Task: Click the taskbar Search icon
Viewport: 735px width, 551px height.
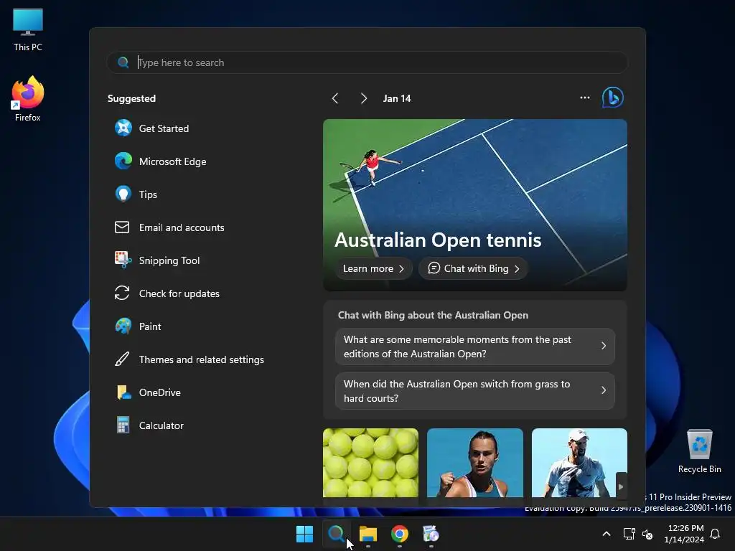Action: click(x=336, y=534)
